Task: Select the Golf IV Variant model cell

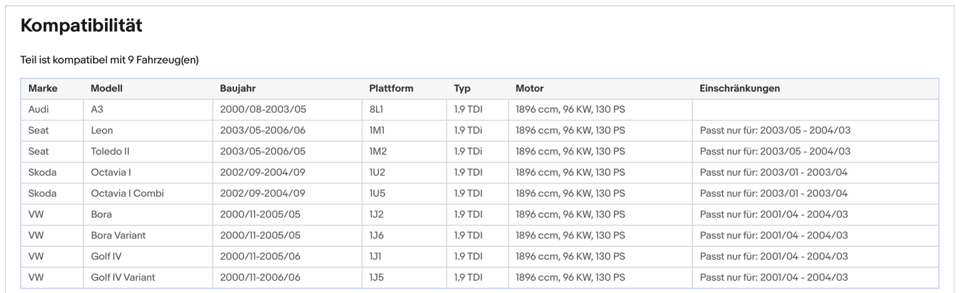Action: [122, 278]
